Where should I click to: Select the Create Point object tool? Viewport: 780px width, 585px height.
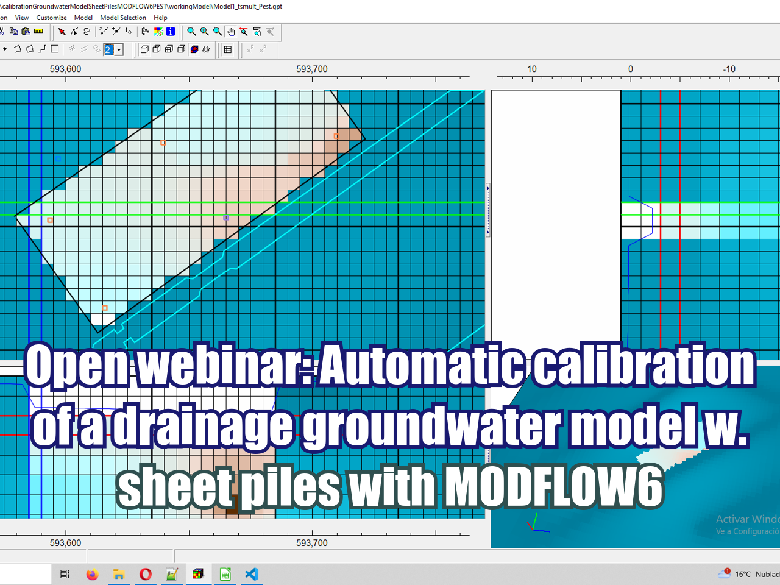click(5, 49)
